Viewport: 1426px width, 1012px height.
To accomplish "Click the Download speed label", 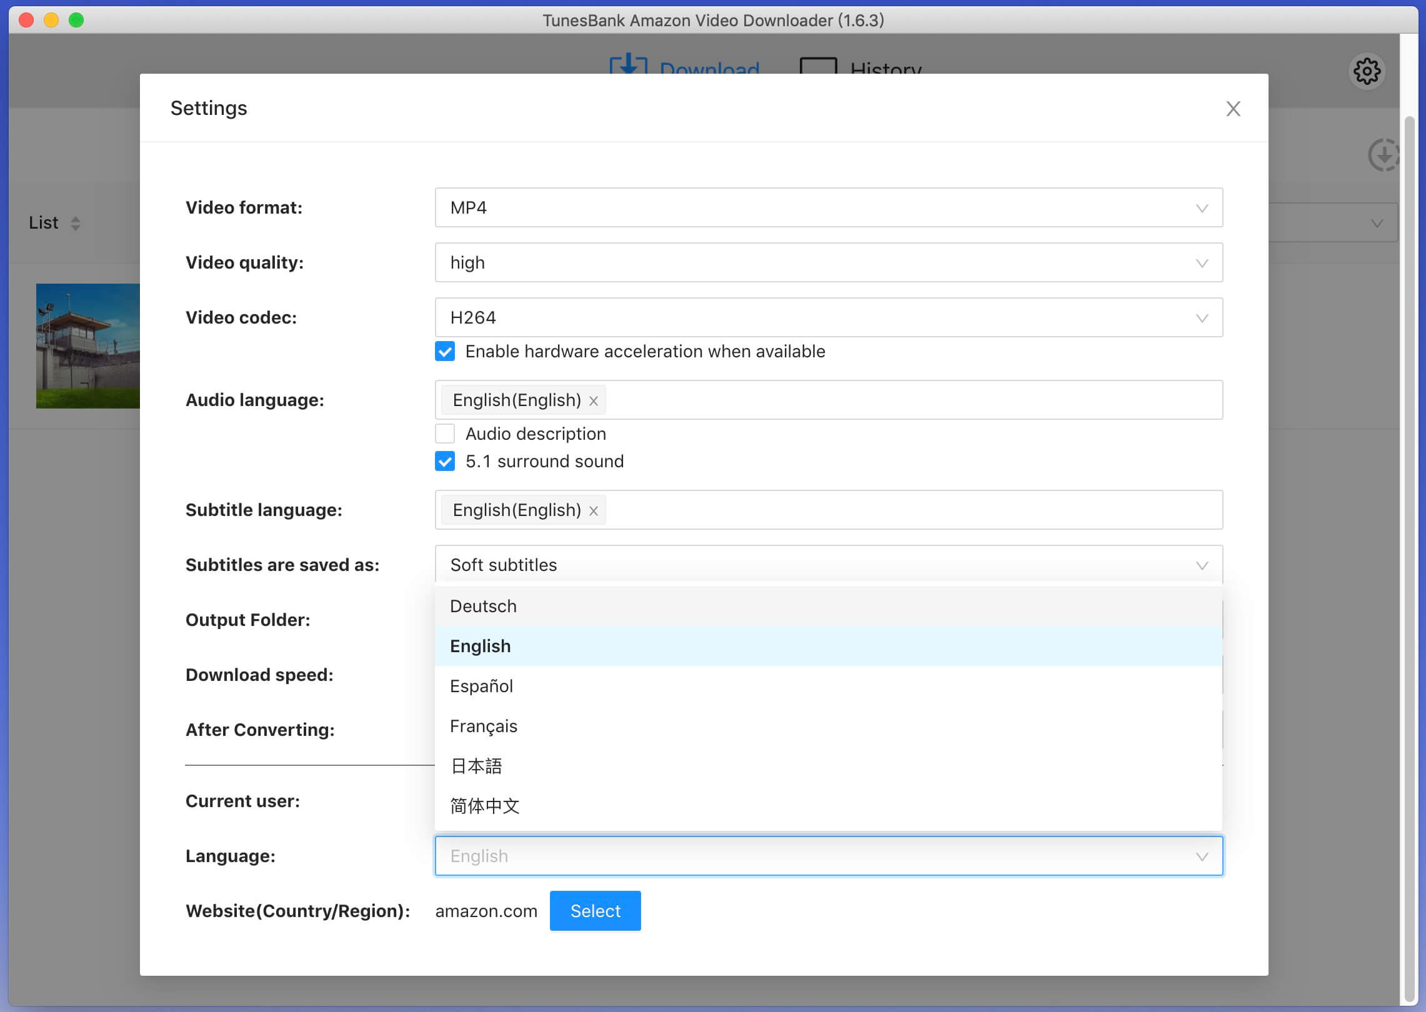I will tap(259, 675).
